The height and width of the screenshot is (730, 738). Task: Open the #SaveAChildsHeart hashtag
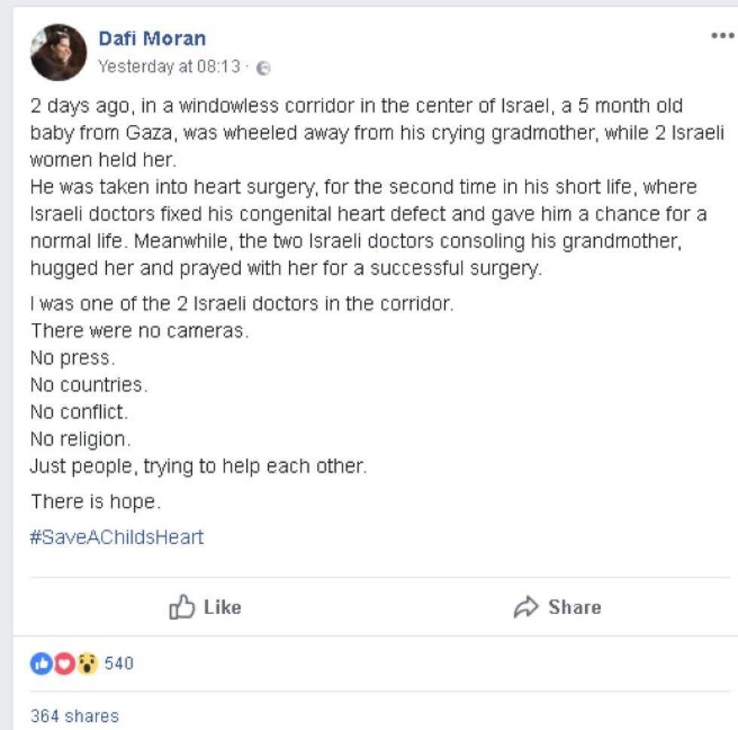117,537
